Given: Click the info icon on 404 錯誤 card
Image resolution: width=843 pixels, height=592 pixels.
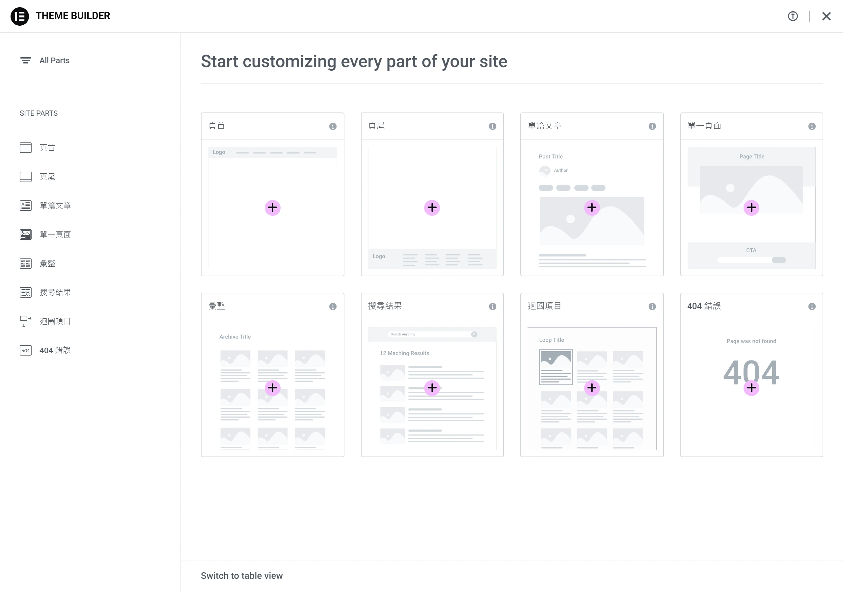Looking at the screenshot, I should 812,306.
